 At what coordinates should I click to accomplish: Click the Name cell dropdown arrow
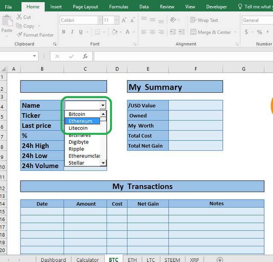tap(103, 105)
